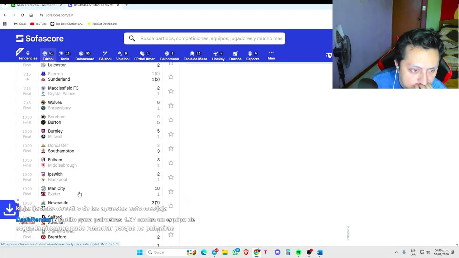Close the download overlay banner
459x258 pixels.
click(18, 200)
